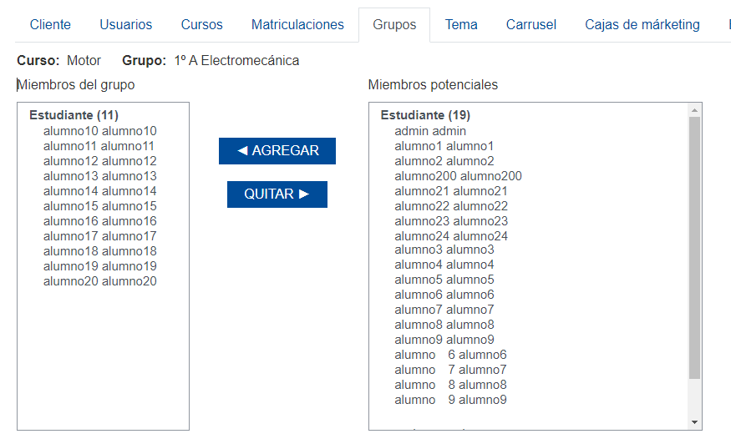Click the AGREGAR button
731x444 pixels.
coord(277,151)
